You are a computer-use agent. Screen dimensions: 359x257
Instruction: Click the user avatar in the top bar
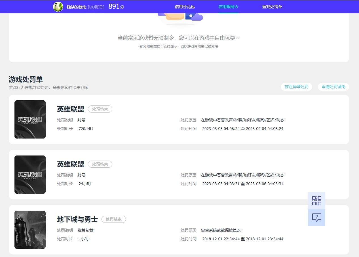[x=58, y=7]
